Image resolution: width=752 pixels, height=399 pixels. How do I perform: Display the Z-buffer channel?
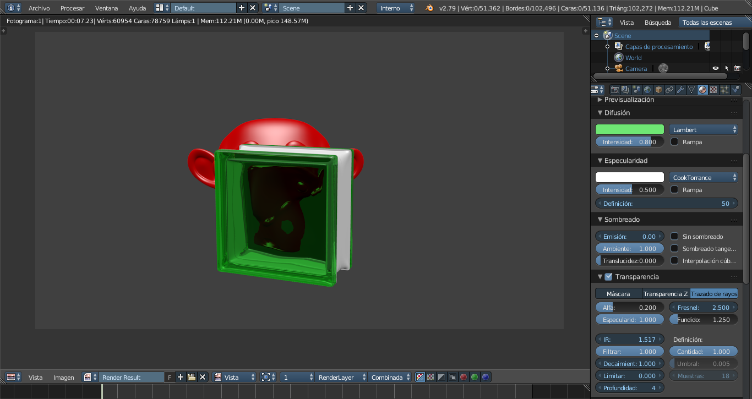coord(453,377)
